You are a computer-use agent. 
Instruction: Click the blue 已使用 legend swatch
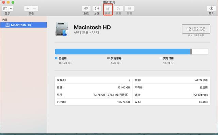point(56,58)
